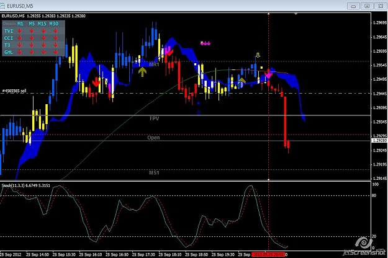Click the CCI arrow in the M5 column
The height and width of the screenshot is (258, 388).
click(32, 38)
